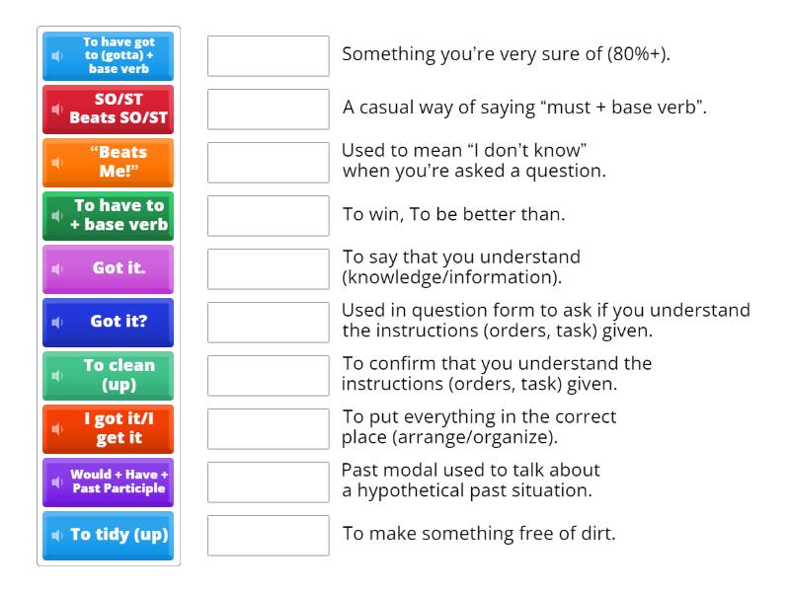The image size is (790, 592).
Task: Click answer box for 'Past modal used to talk about'
Action: pos(269,482)
